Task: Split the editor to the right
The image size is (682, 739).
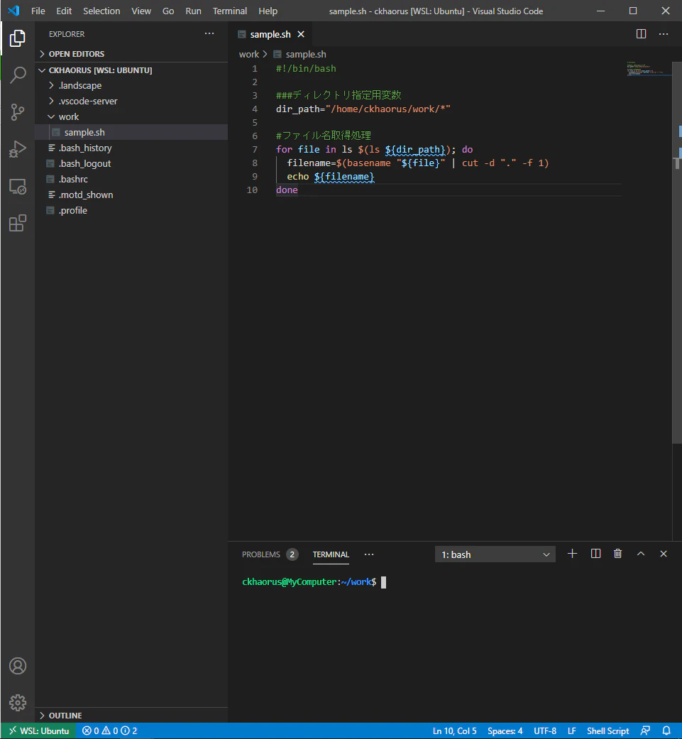Action: [x=641, y=34]
